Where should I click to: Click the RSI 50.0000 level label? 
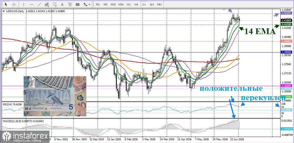pos(286,110)
